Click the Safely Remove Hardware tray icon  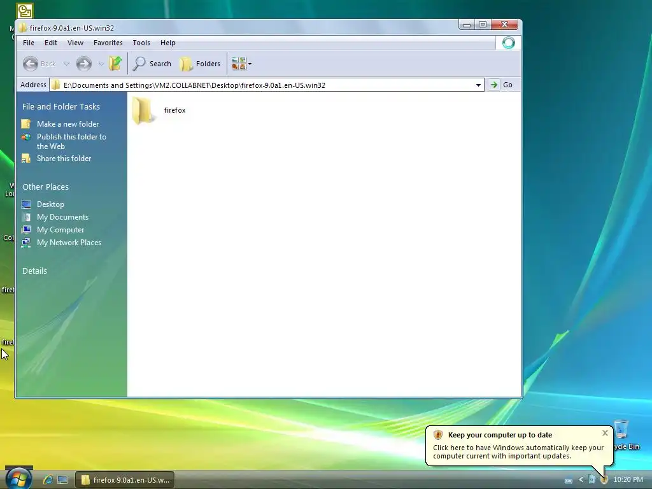point(592,480)
